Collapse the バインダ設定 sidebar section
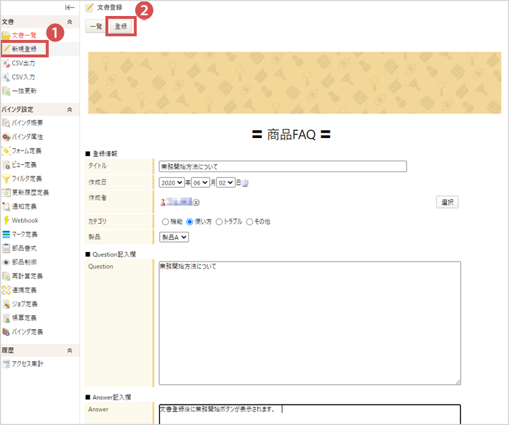Viewport: 509px width, 425px height. pyautogui.click(x=70, y=109)
